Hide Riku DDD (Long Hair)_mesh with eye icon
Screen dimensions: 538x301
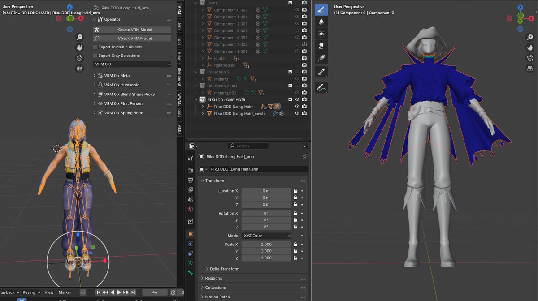297,113
